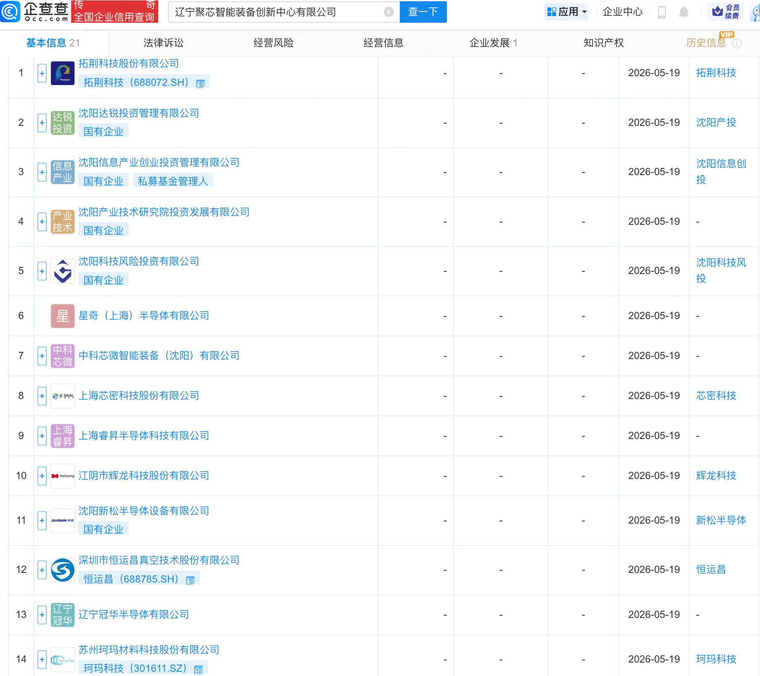The image size is (760, 676).
Task: Switch to the 基本信息 tab
Action: [53, 43]
